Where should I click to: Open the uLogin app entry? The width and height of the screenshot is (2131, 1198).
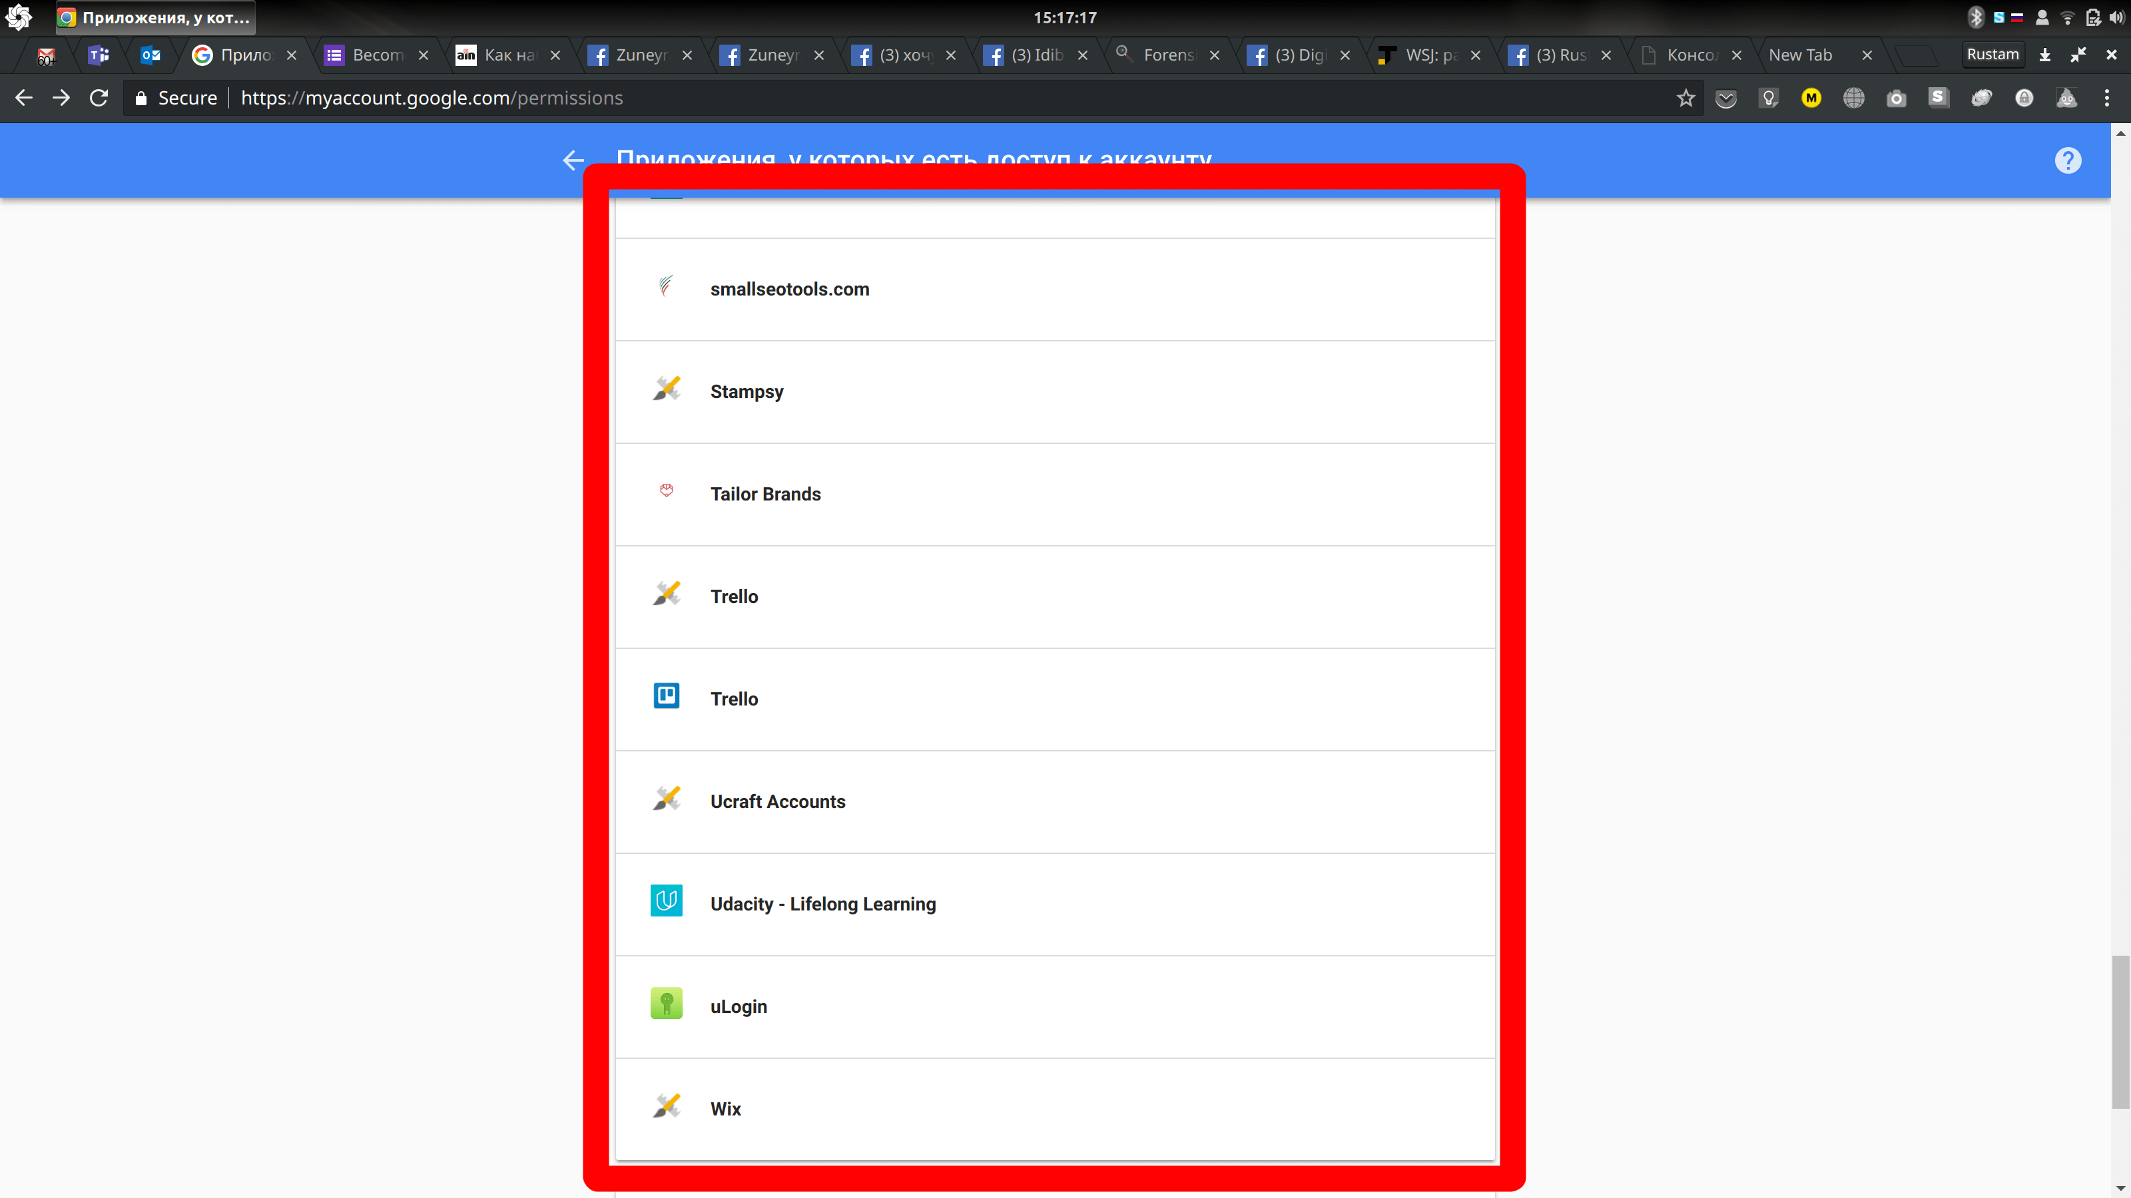[x=738, y=1007]
